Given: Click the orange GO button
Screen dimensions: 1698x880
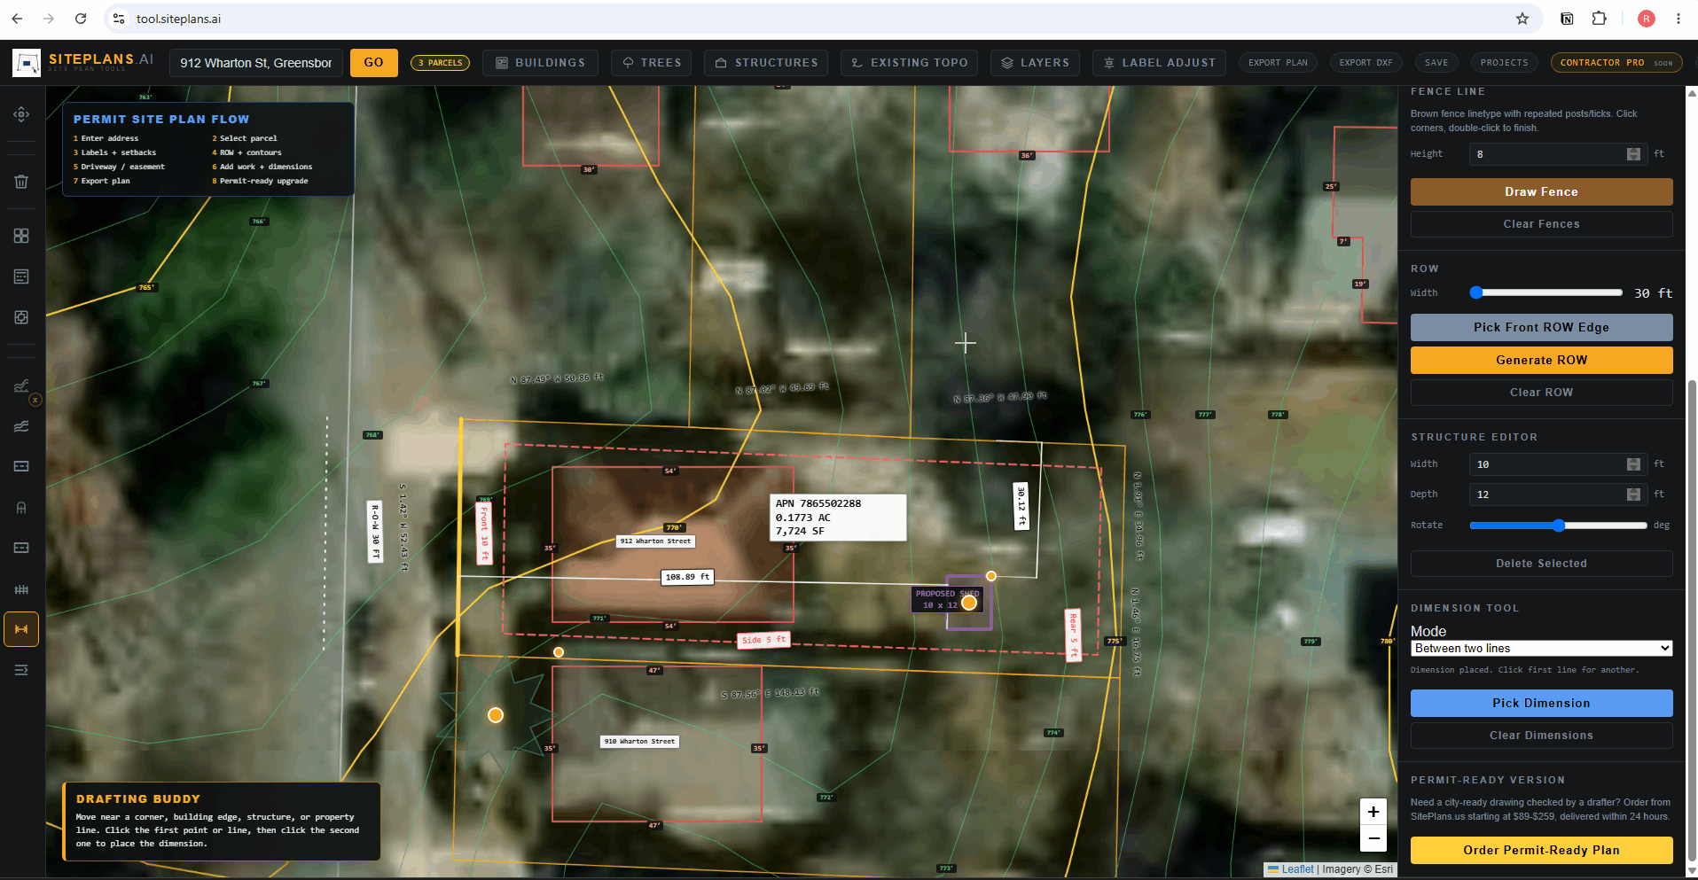Looking at the screenshot, I should [373, 63].
